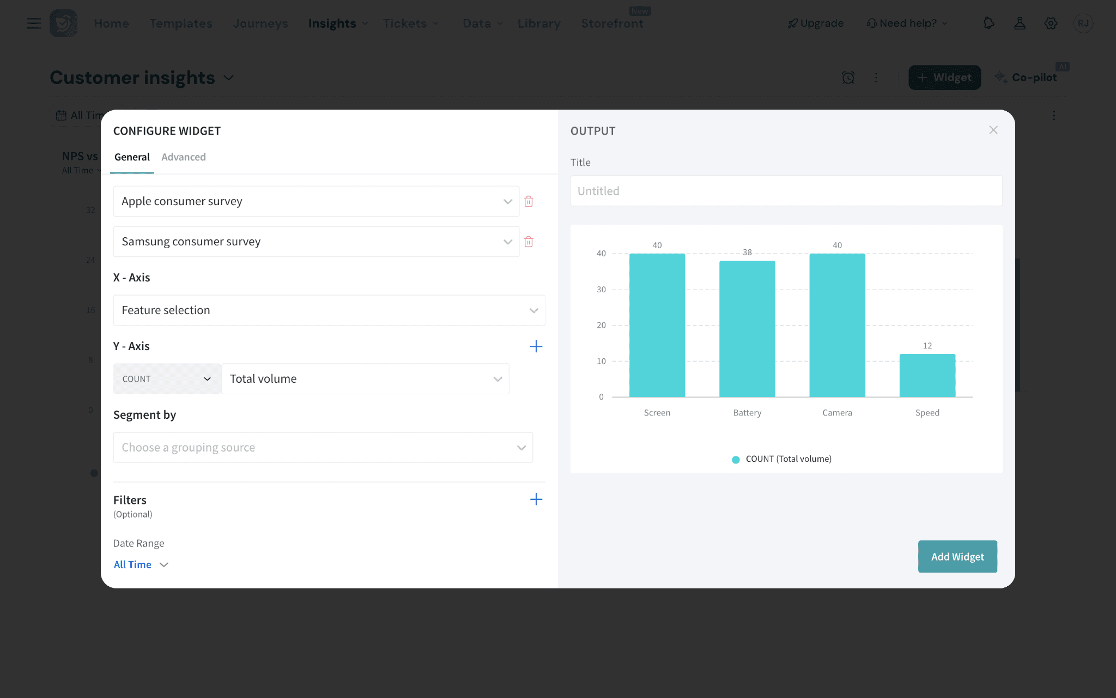Add another Y-Axis metric with plus icon
Screen dimensions: 1116x698
pyautogui.click(x=536, y=346)
